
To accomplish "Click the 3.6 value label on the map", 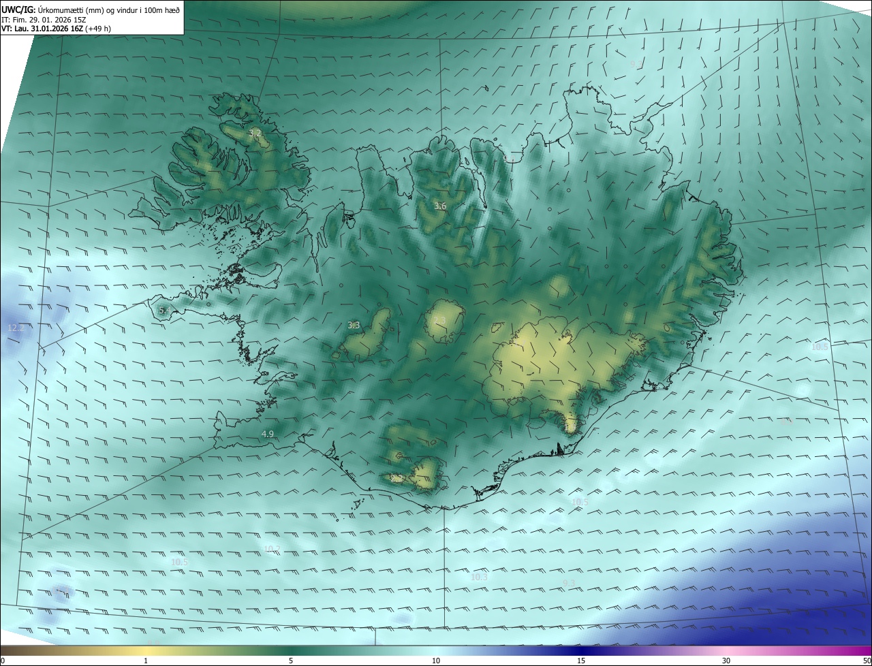I will (x=440, y=206).
